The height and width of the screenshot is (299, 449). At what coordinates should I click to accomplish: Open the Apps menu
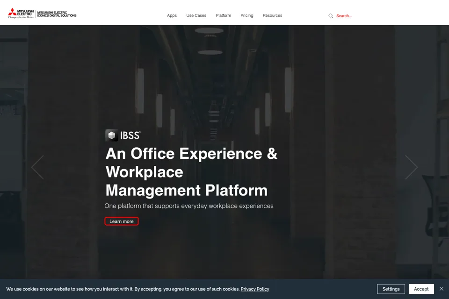click(172, 15)
